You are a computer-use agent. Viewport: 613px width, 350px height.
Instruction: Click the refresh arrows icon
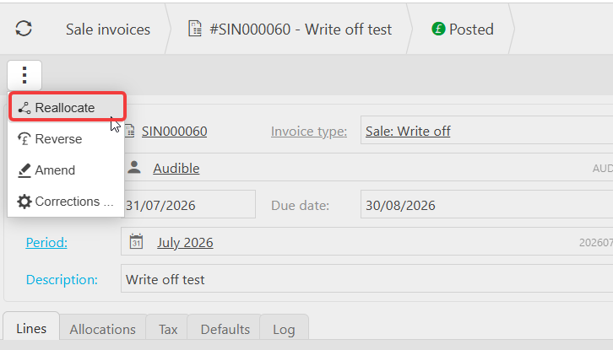click(x=24, y=29)
